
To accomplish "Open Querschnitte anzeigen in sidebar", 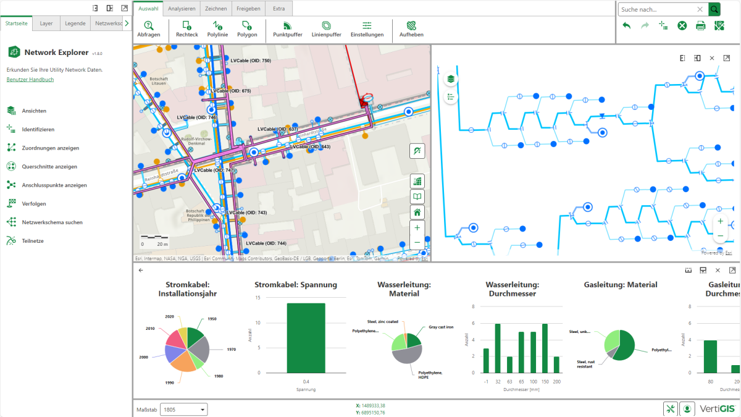I will click(x=49, y=167).
